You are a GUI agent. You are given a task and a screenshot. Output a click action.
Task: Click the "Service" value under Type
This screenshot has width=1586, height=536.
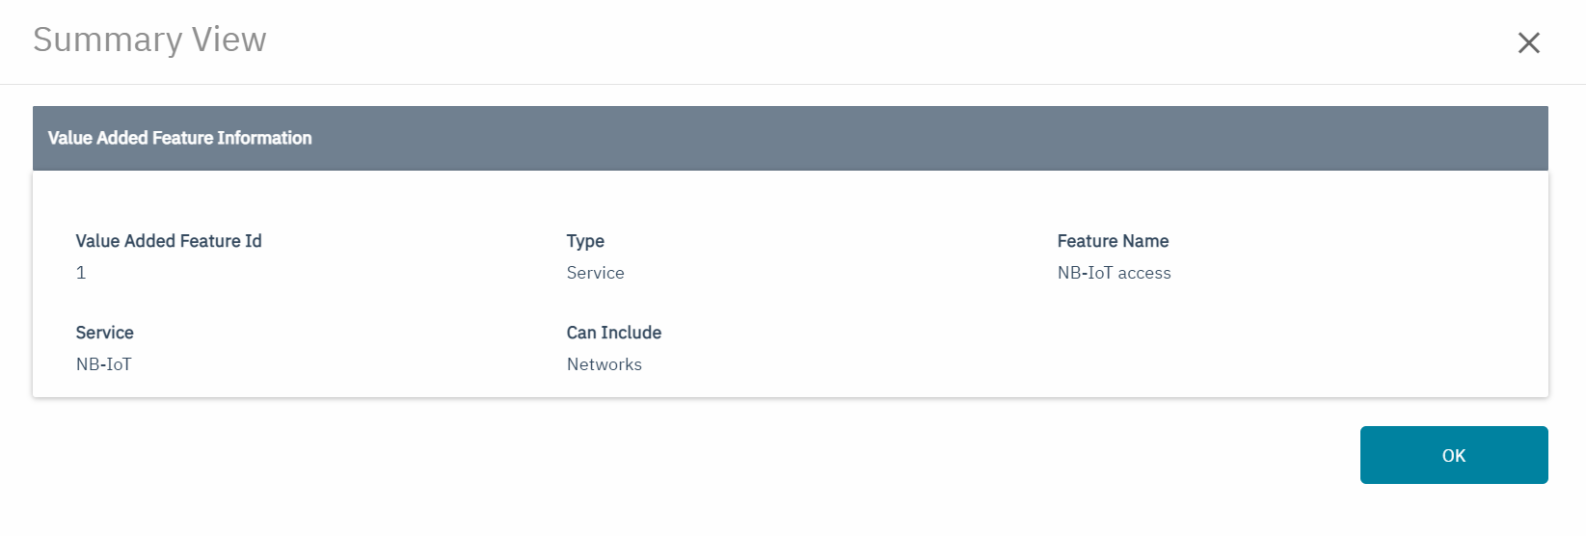click(x=595, y=273)
